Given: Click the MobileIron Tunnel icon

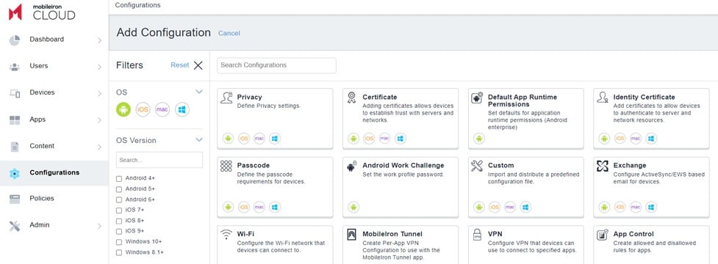Looking at the screenshot, I should pos(352,235).
